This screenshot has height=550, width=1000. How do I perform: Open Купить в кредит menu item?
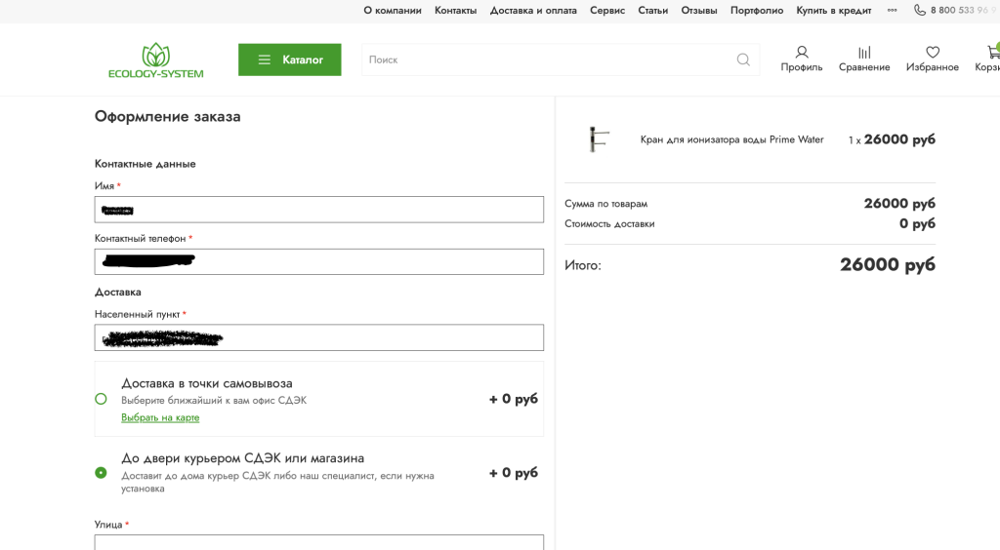(x=834, y=10)
